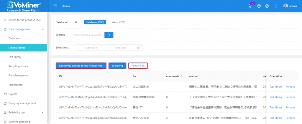Click the lightbulb icon with badge 10

coord(250,6)
